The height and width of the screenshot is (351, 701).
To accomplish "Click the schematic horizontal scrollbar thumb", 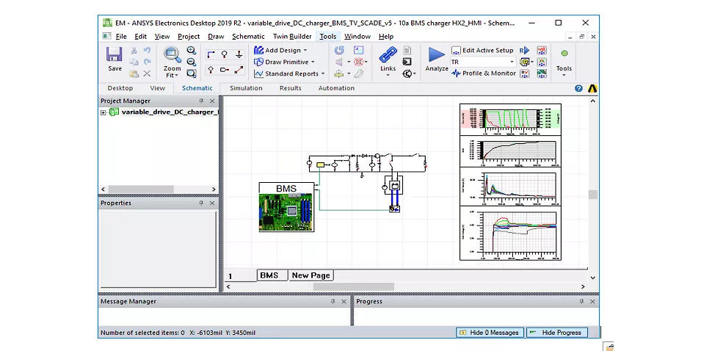I will click(x=353, y=286).
